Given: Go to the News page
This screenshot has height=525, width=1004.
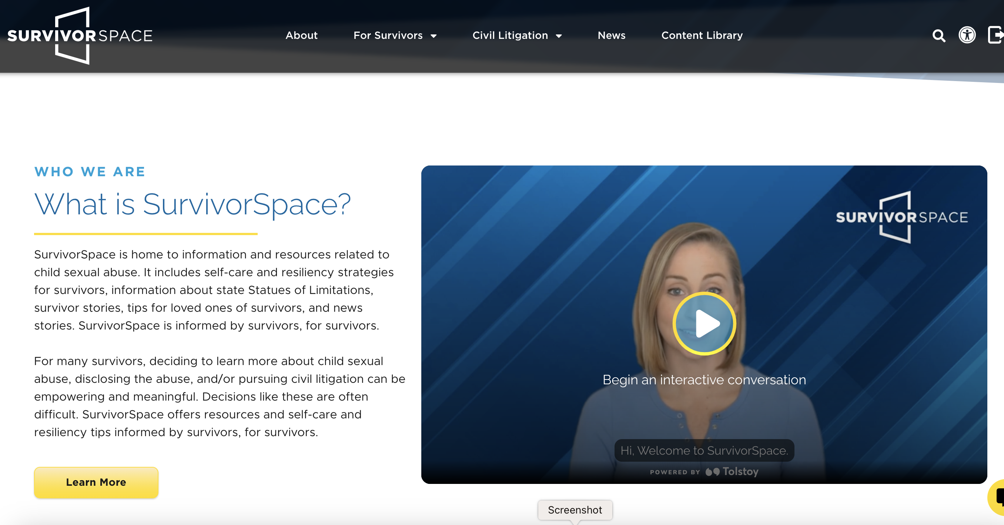Looking at the screenshot, I should coord(611,36).
